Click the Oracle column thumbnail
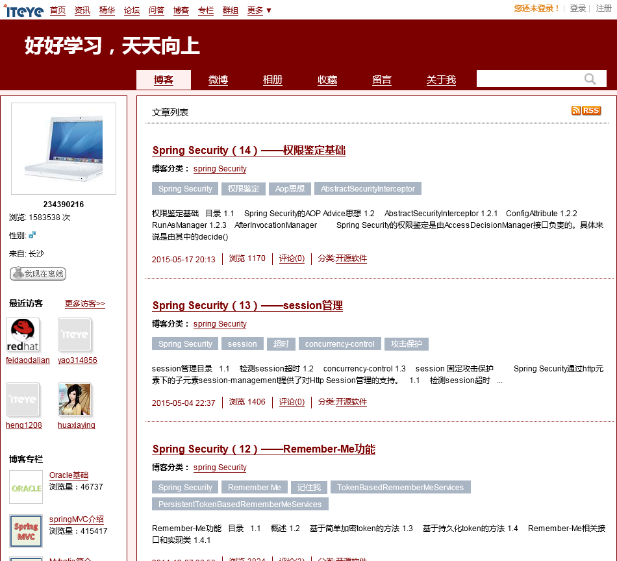Screen dimensions: 617x561 (26, 487)
